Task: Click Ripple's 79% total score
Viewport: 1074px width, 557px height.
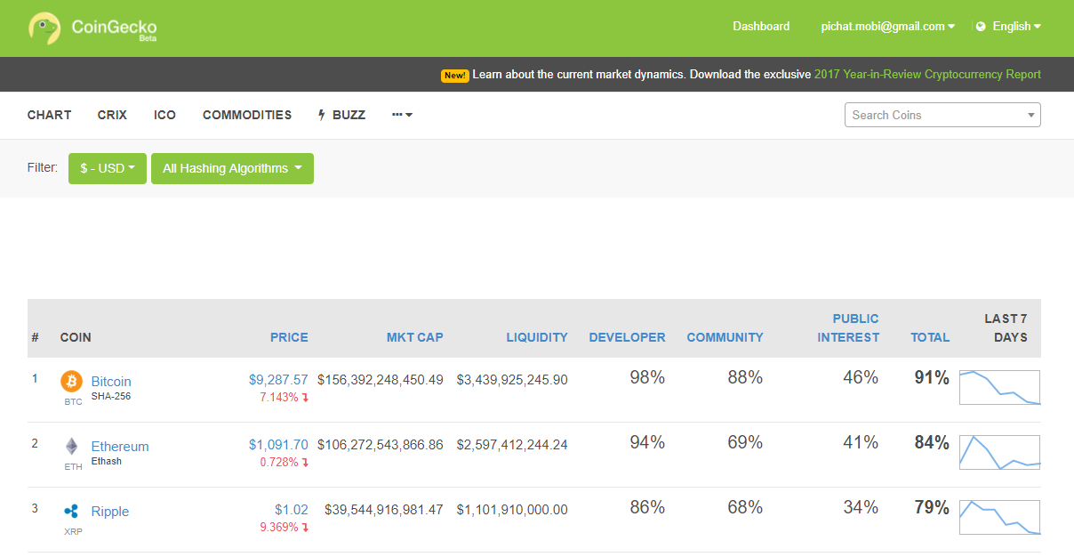Action: coord(932,507)
